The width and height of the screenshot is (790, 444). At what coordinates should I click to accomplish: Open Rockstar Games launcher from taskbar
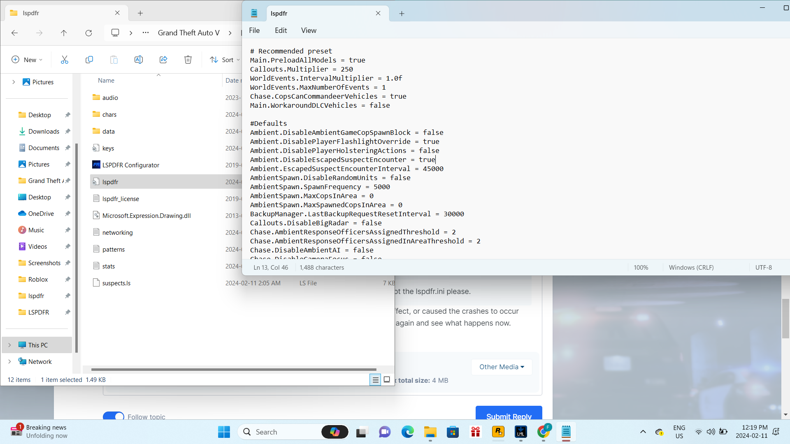click(x=498, y=432)
